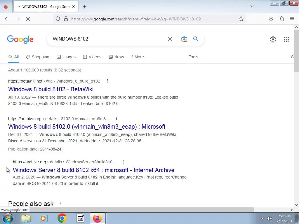Open the Windows Start button
This screenshot has width=299, height=224.
[x=8, y=218]
